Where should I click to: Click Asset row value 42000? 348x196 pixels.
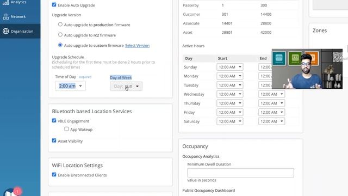click(266, 33)
